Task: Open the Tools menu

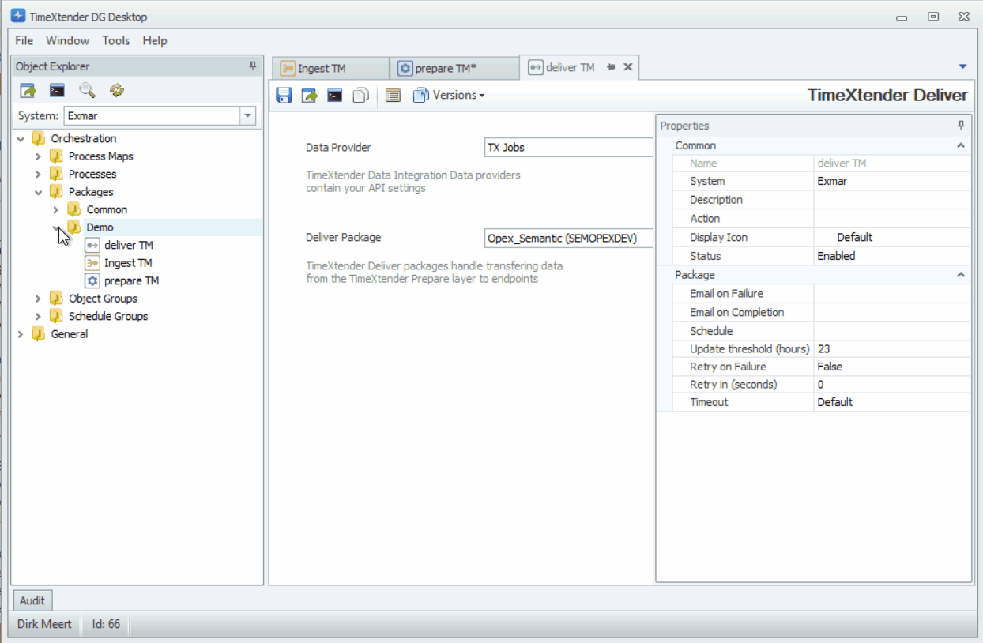Action: [116, 40]
